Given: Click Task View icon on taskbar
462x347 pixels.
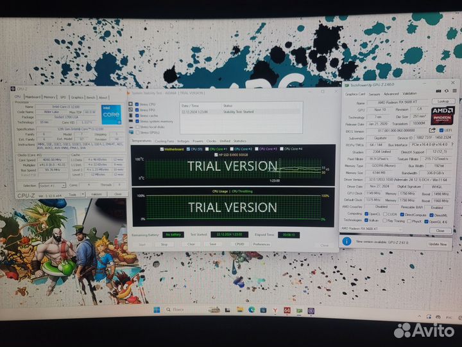Looking at the screenshot, I should point(227,310).
